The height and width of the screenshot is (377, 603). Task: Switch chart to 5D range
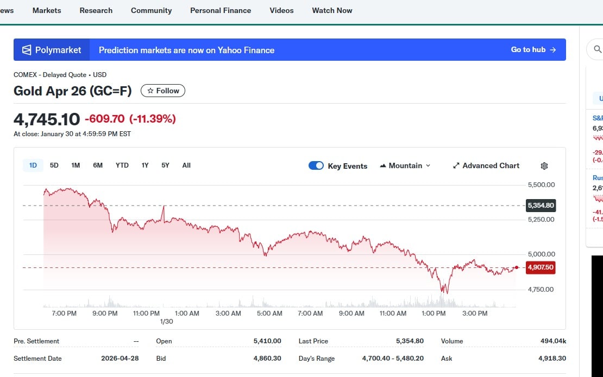[x=54, y=165]
